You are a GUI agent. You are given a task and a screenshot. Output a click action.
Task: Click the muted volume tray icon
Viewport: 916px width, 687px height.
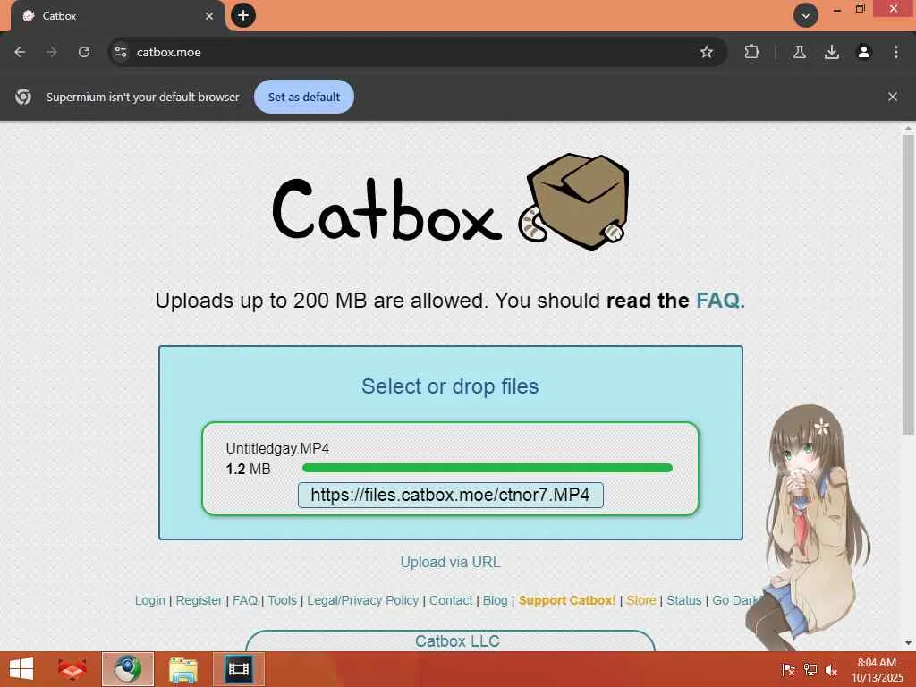pyautogui.click(x=831, y=670)
